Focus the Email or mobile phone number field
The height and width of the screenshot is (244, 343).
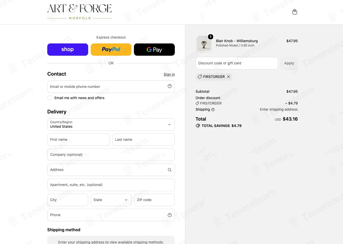pyautogui.click(x=111, y=87)
